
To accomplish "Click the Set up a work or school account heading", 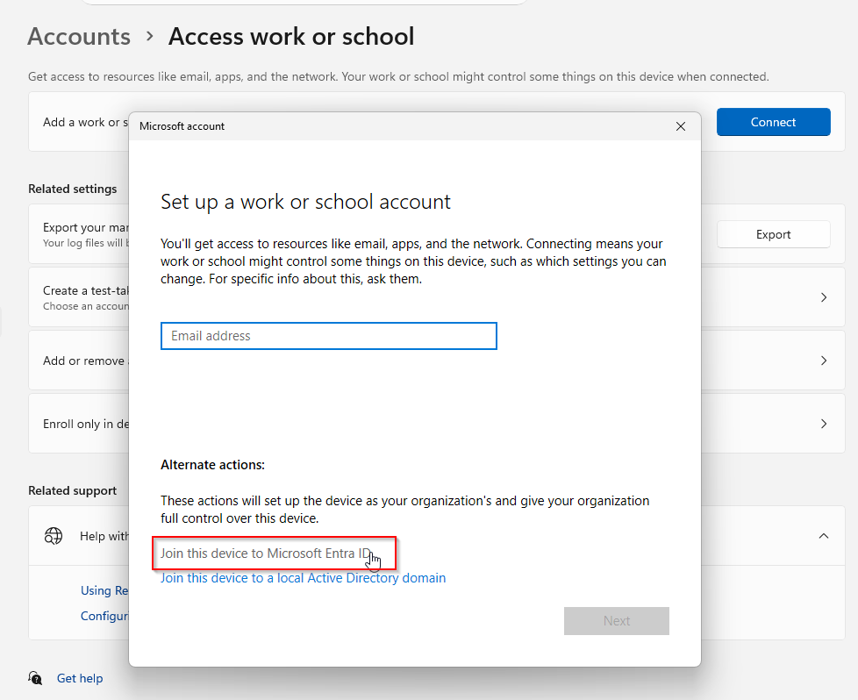I will pos(305,202).
